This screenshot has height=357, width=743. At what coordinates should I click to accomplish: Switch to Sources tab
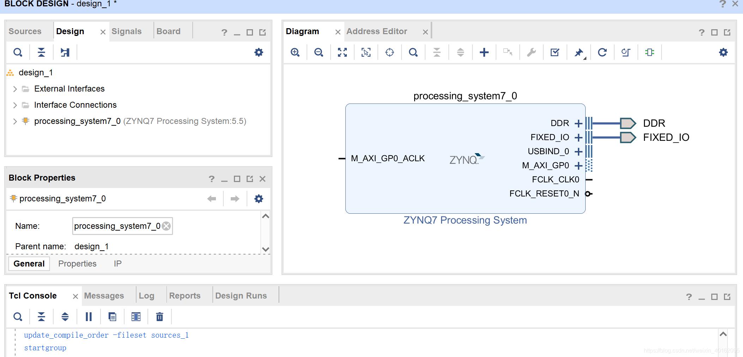point(25,31)
